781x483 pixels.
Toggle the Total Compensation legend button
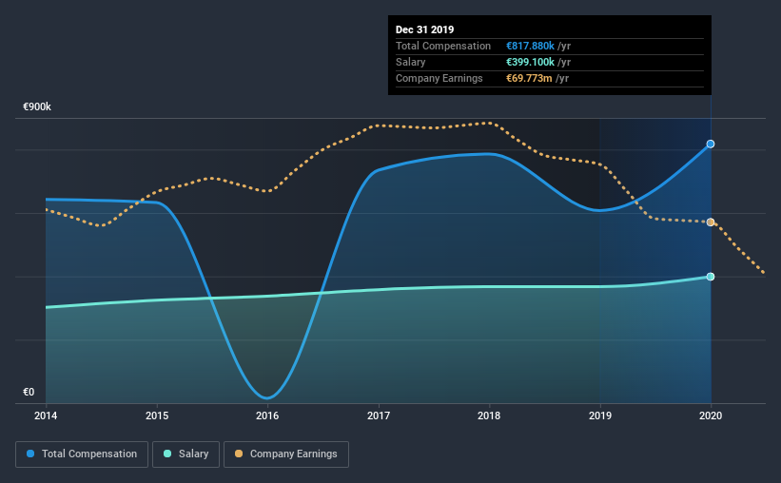pyautogui.click(x=82, y=454)
